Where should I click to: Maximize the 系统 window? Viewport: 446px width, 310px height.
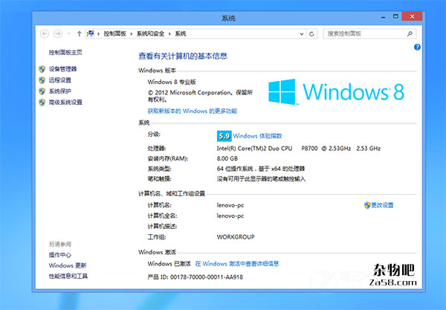coord(395,16)
